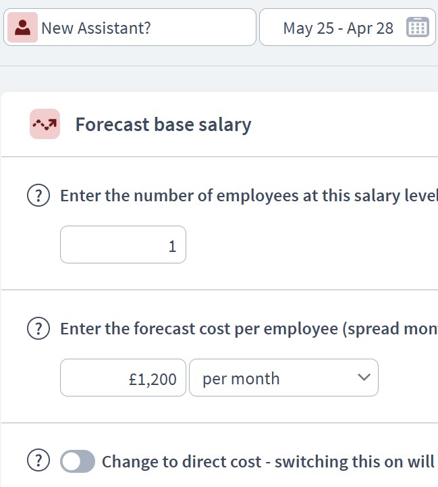Toggle on the Change to direct cost switch

tap(78, 461)
